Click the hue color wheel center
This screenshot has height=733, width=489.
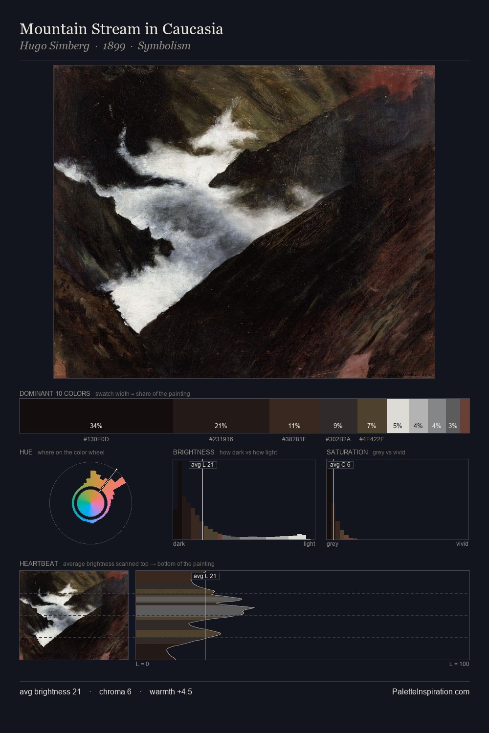[x=90, y=502]
